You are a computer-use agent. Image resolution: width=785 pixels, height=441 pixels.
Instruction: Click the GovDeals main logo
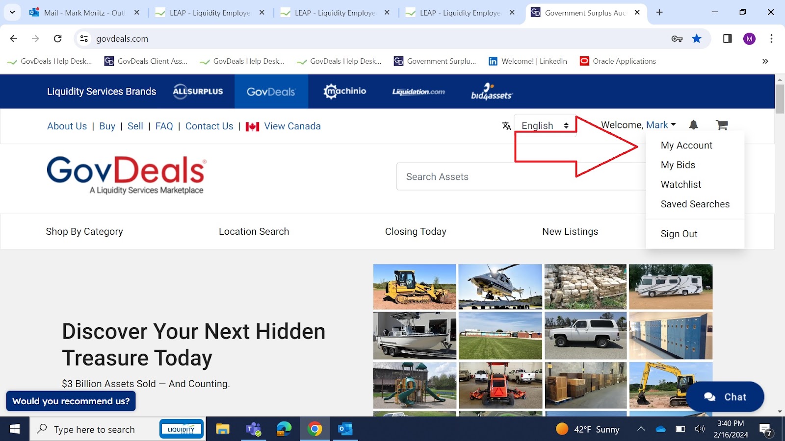[x=127, y=175]
